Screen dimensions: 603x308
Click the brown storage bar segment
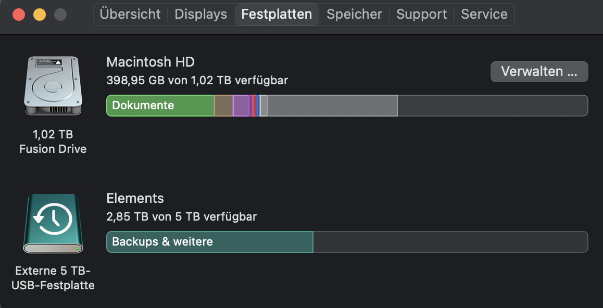[223, 106]
